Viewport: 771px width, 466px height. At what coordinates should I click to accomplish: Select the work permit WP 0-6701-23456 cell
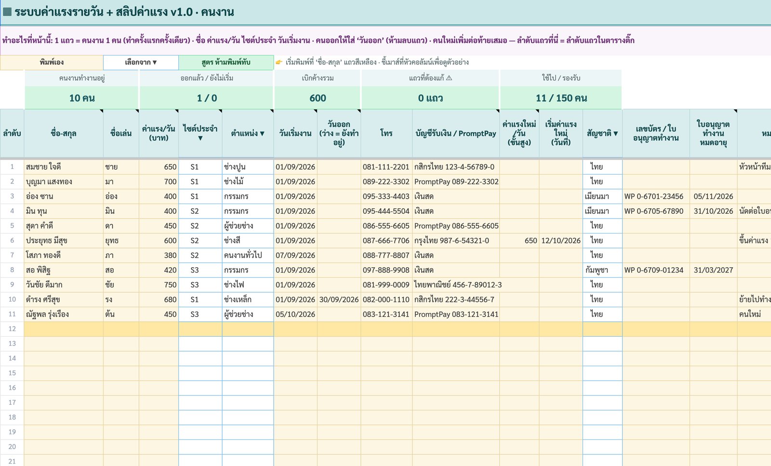pyautogui.click(x=656, y=196)
